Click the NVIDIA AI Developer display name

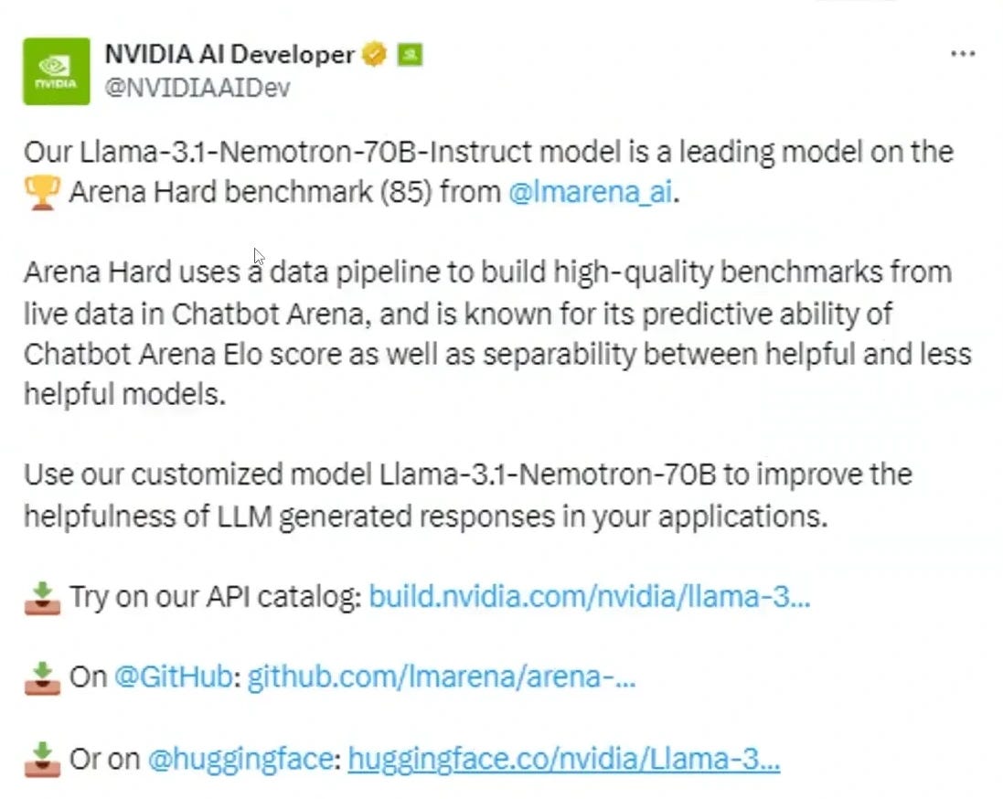pos(229,54)
